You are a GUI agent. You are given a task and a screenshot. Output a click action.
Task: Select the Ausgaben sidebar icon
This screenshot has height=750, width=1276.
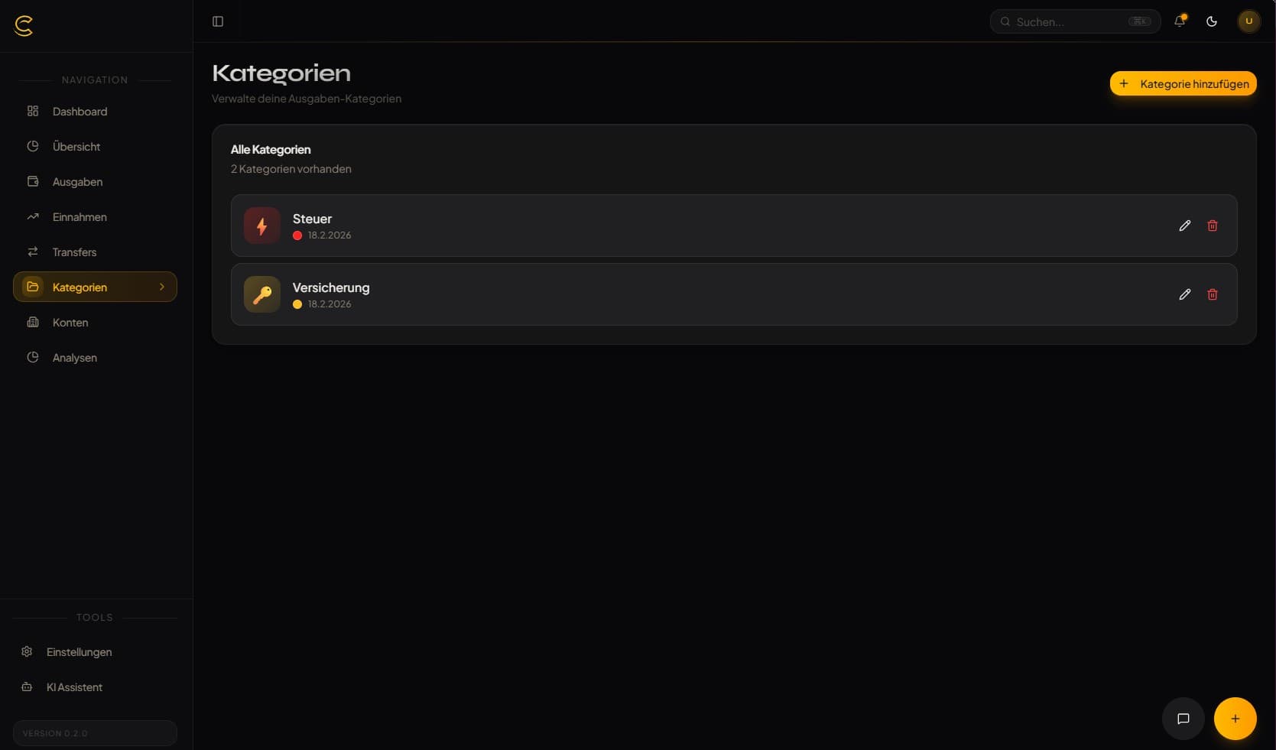click(32, 181)
